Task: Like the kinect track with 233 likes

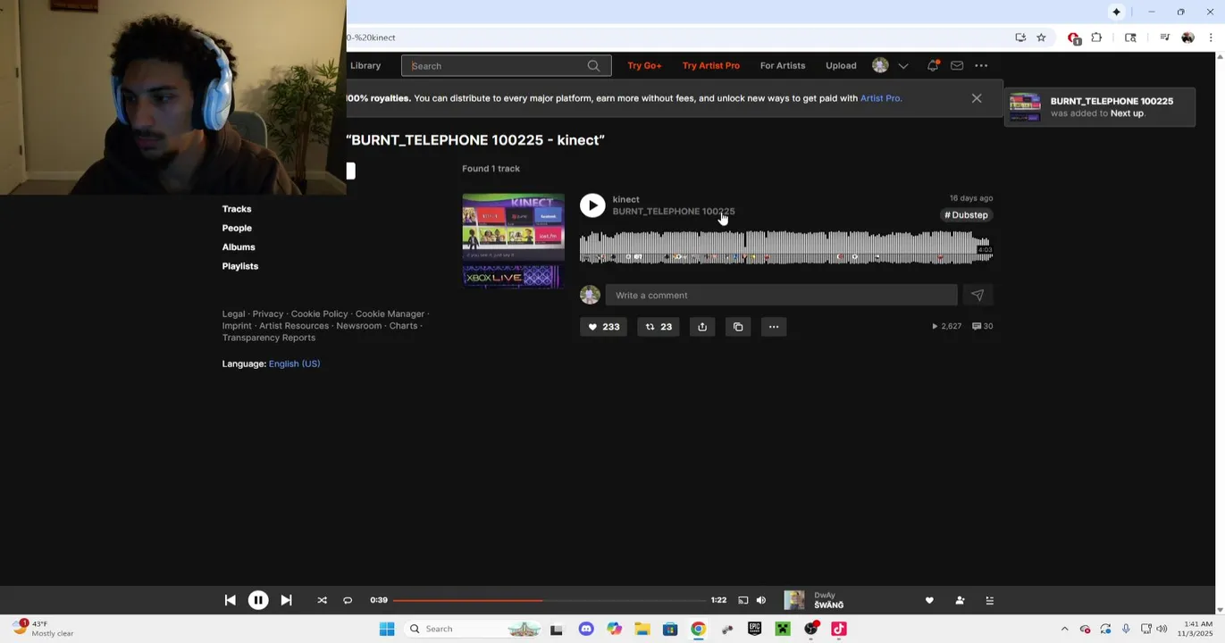Action: pos(603,327)
